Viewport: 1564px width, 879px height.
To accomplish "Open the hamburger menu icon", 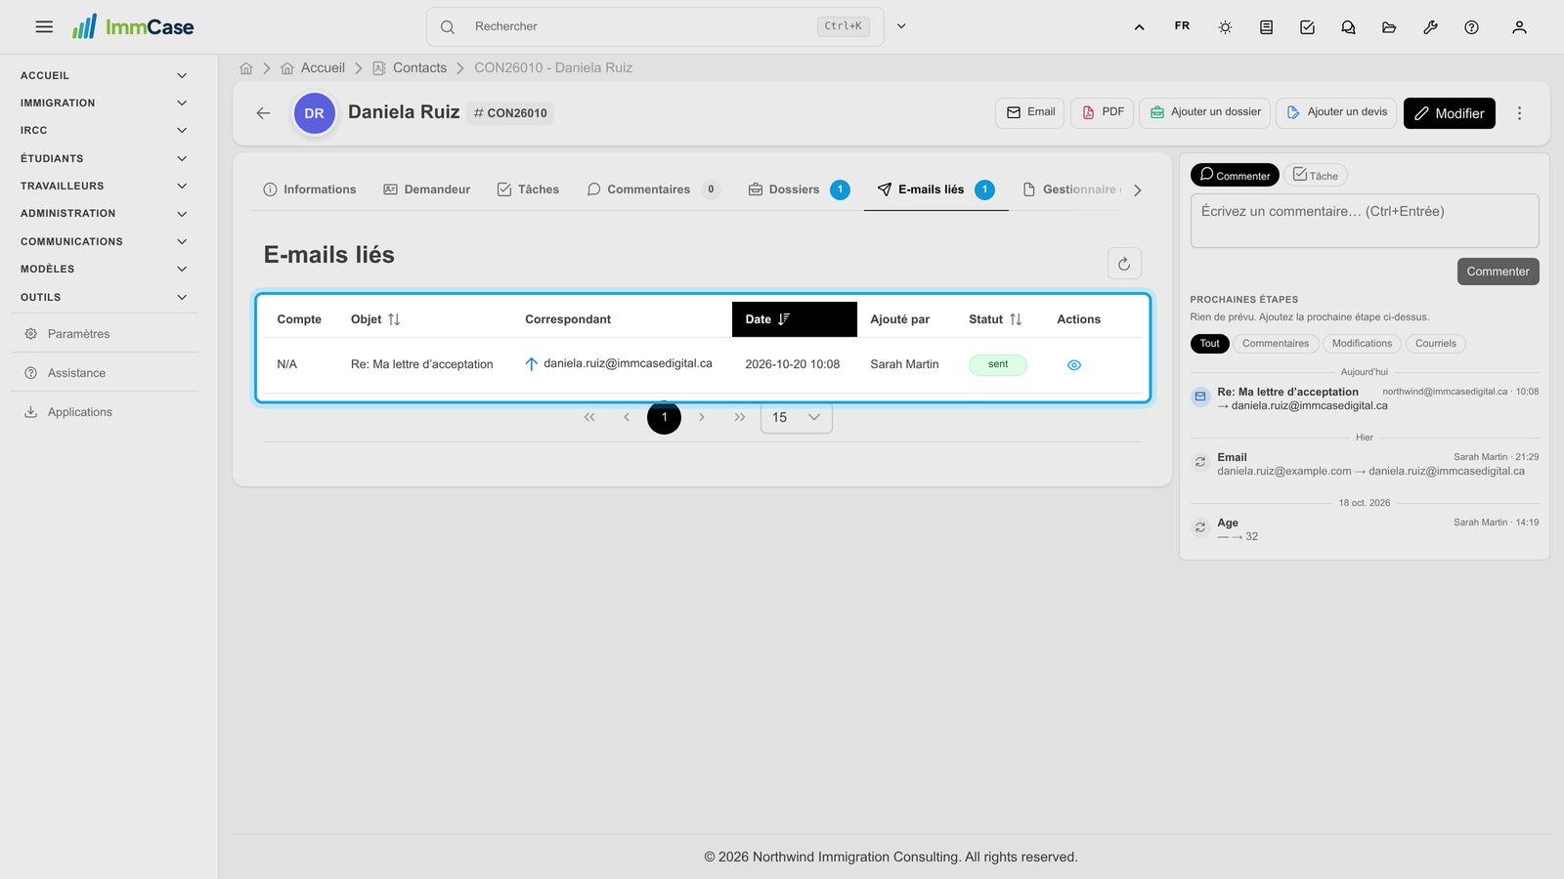I will tap(44, 27).
